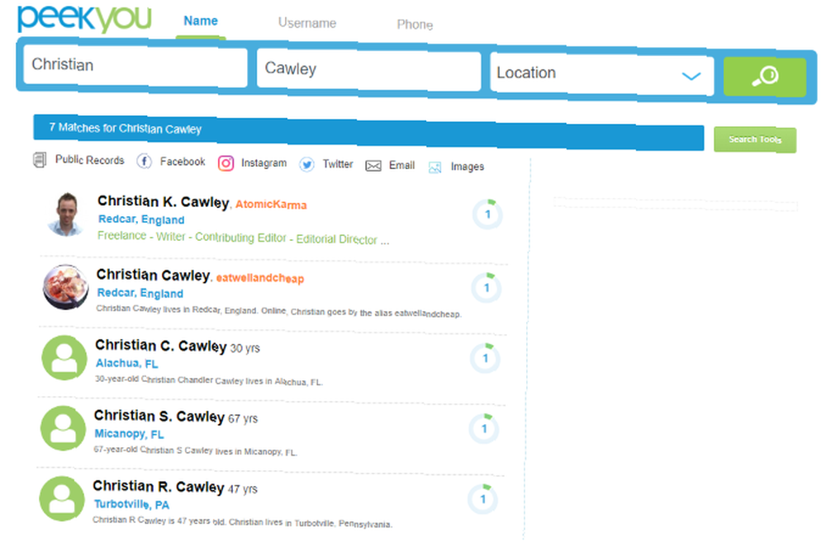This screenshot has width=826, height=547.
Task: Filter results by Instagram
Action: [x=264, y=163]
